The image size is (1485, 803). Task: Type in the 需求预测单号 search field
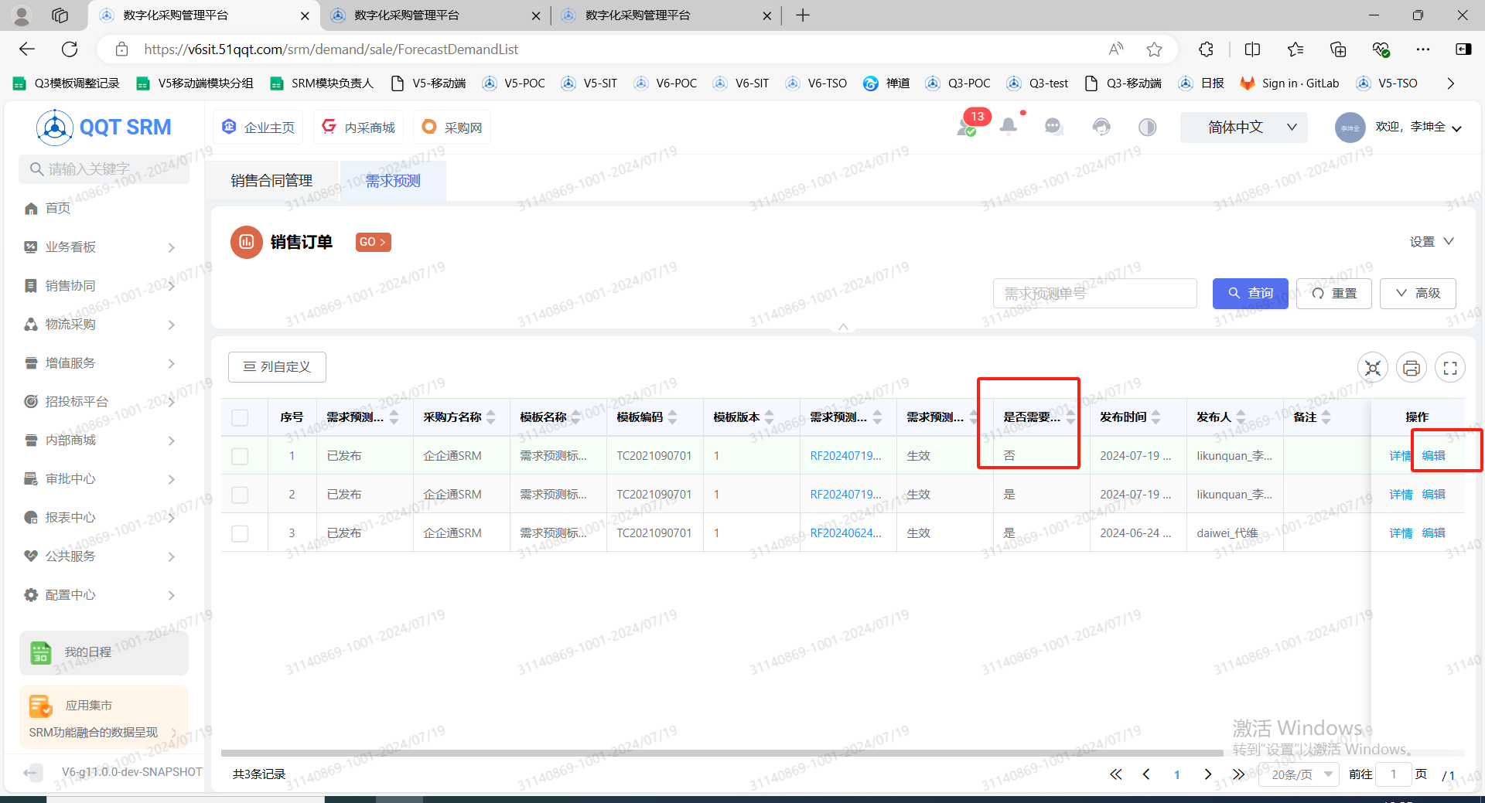point(1094,293)
